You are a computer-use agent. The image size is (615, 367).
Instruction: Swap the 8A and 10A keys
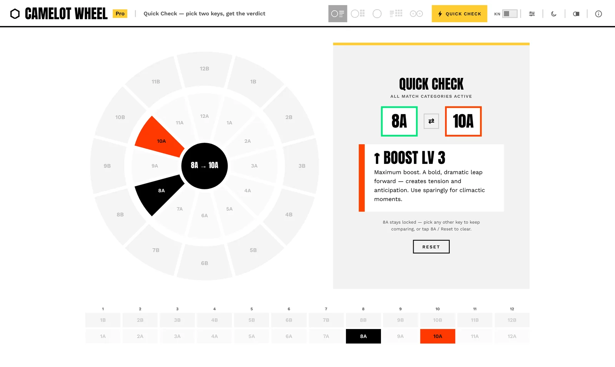point(431,121)
